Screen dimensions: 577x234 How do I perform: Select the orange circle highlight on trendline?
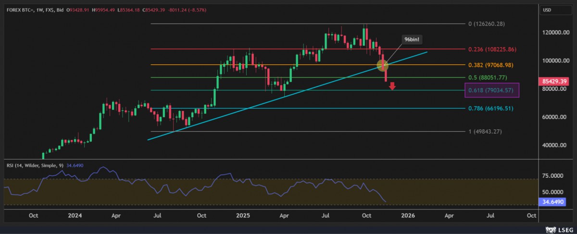point(384,64)
